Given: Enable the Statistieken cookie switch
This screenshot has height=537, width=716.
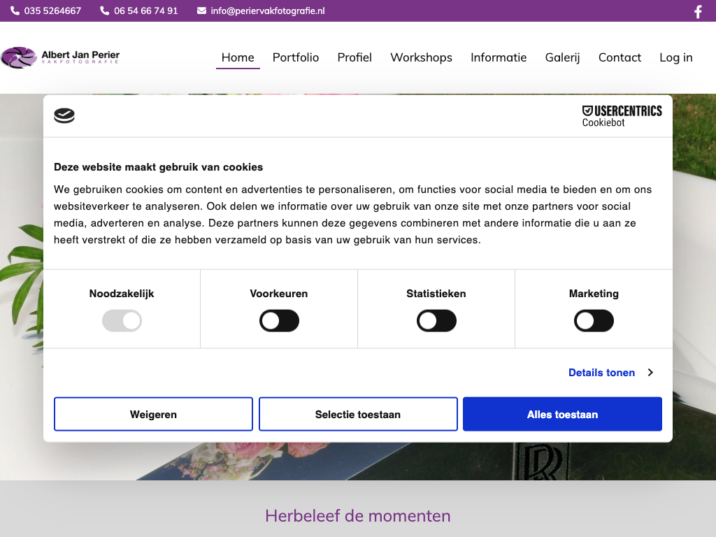Looking at the screenshot, I should 436,321.
